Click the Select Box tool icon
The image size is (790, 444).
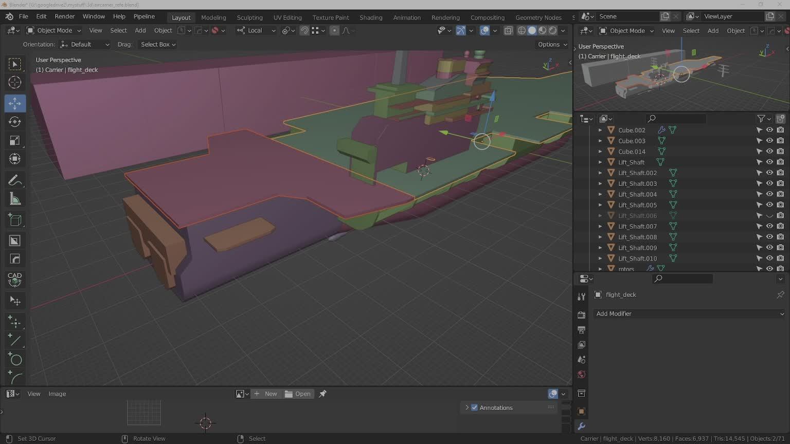click(x=15, y=64)
